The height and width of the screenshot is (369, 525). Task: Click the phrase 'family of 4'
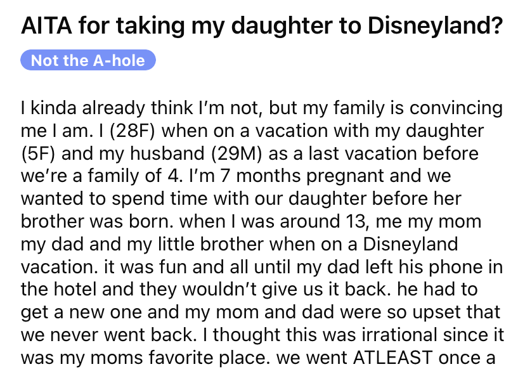[x=134, y=176]
